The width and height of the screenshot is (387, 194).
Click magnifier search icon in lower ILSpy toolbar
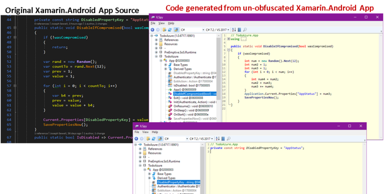229,139
